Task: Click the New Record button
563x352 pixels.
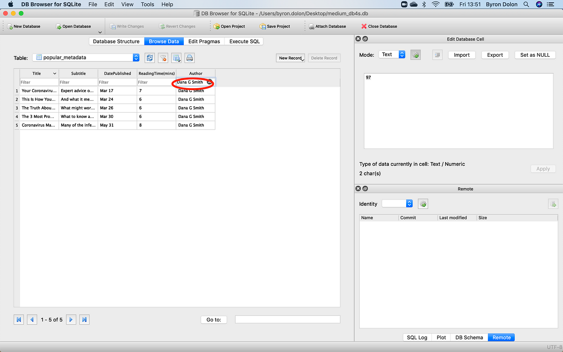Action: (290, 58)
